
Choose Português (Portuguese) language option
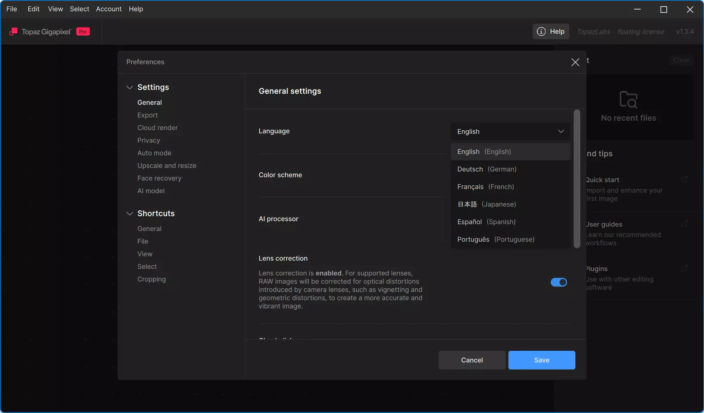point(510,239)
